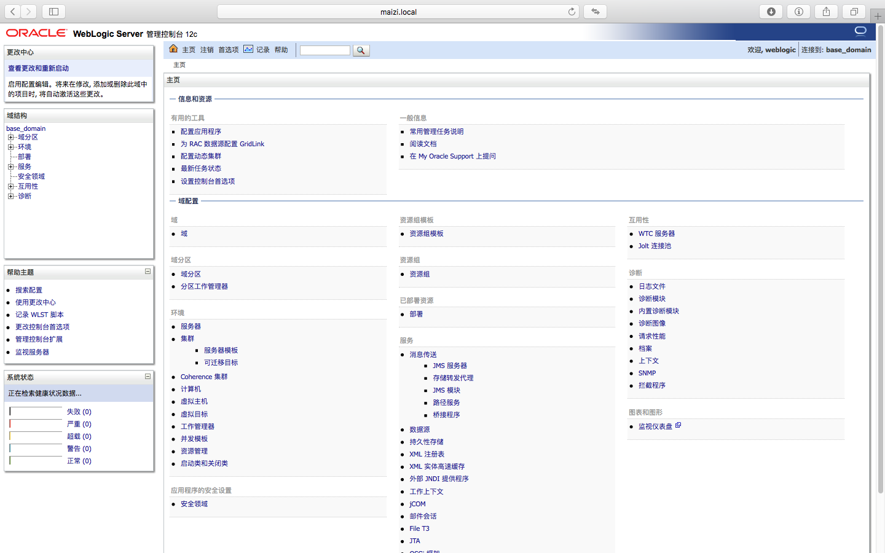Click the 超载 (0) status bar
Image resolution: width=885 pixels, height=553 pixels.
pos(36,436)
